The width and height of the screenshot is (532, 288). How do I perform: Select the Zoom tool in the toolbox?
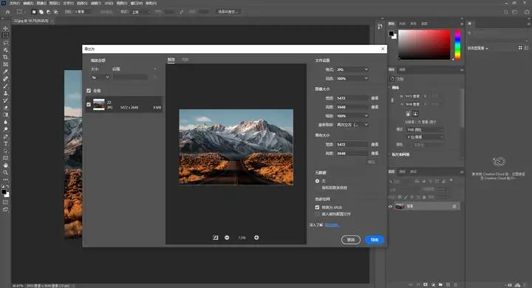pos(5,172)
